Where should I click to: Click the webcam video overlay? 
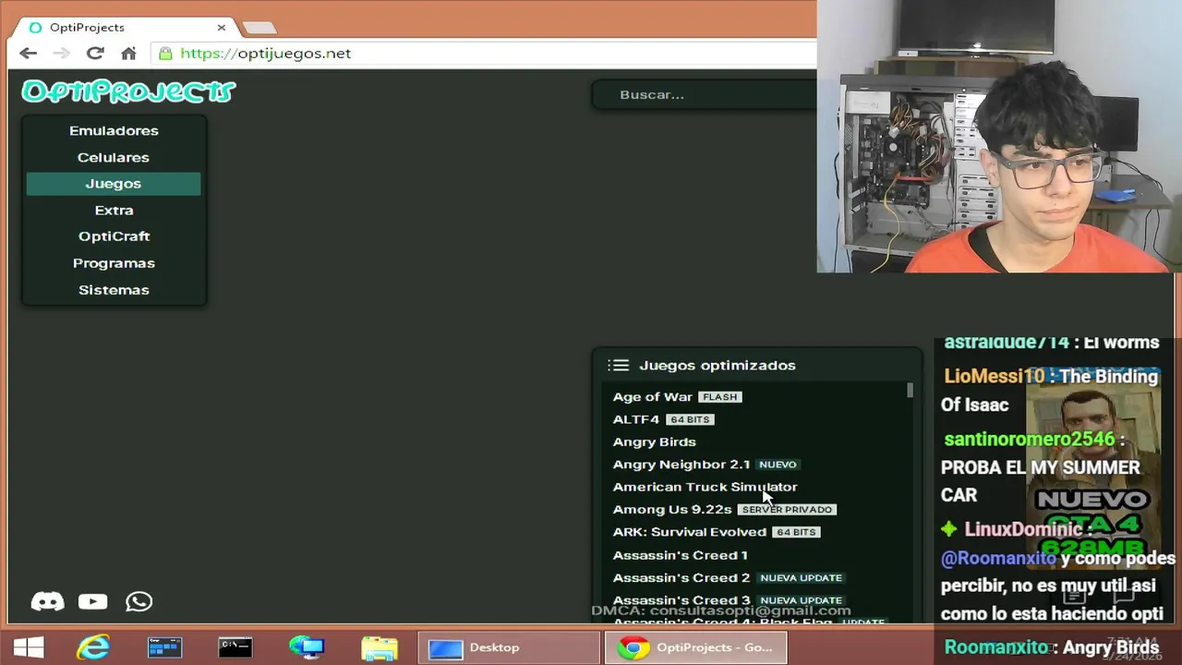coord(999,137)
